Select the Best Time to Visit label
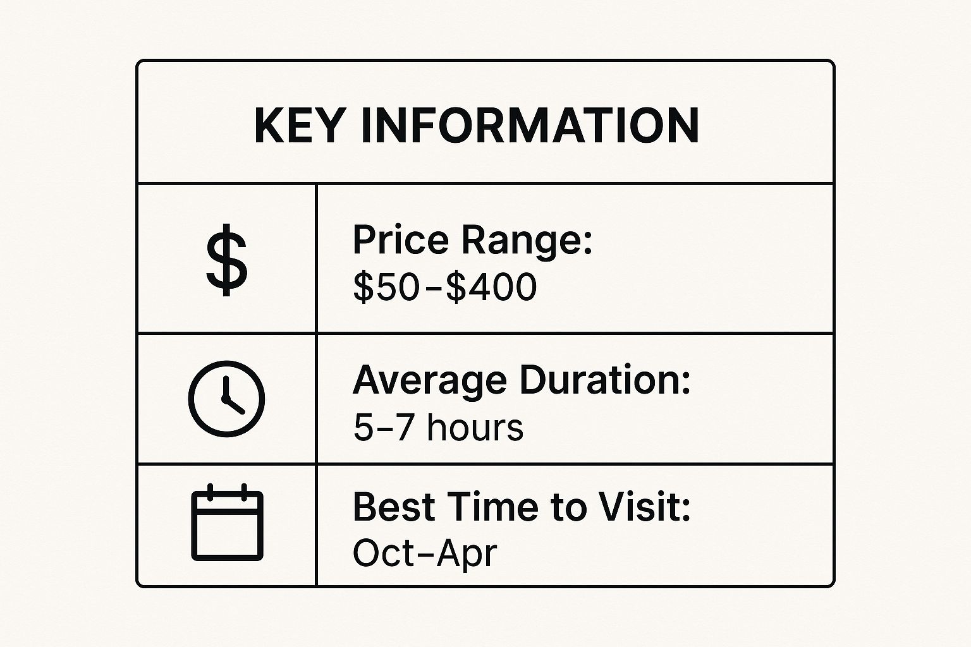Screen dimensions: 971x647 (x=522, y=507)
